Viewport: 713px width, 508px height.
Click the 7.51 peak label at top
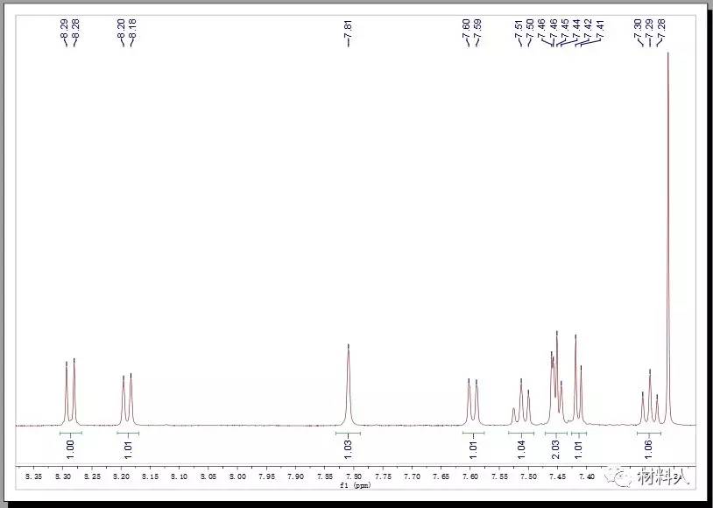519,30
